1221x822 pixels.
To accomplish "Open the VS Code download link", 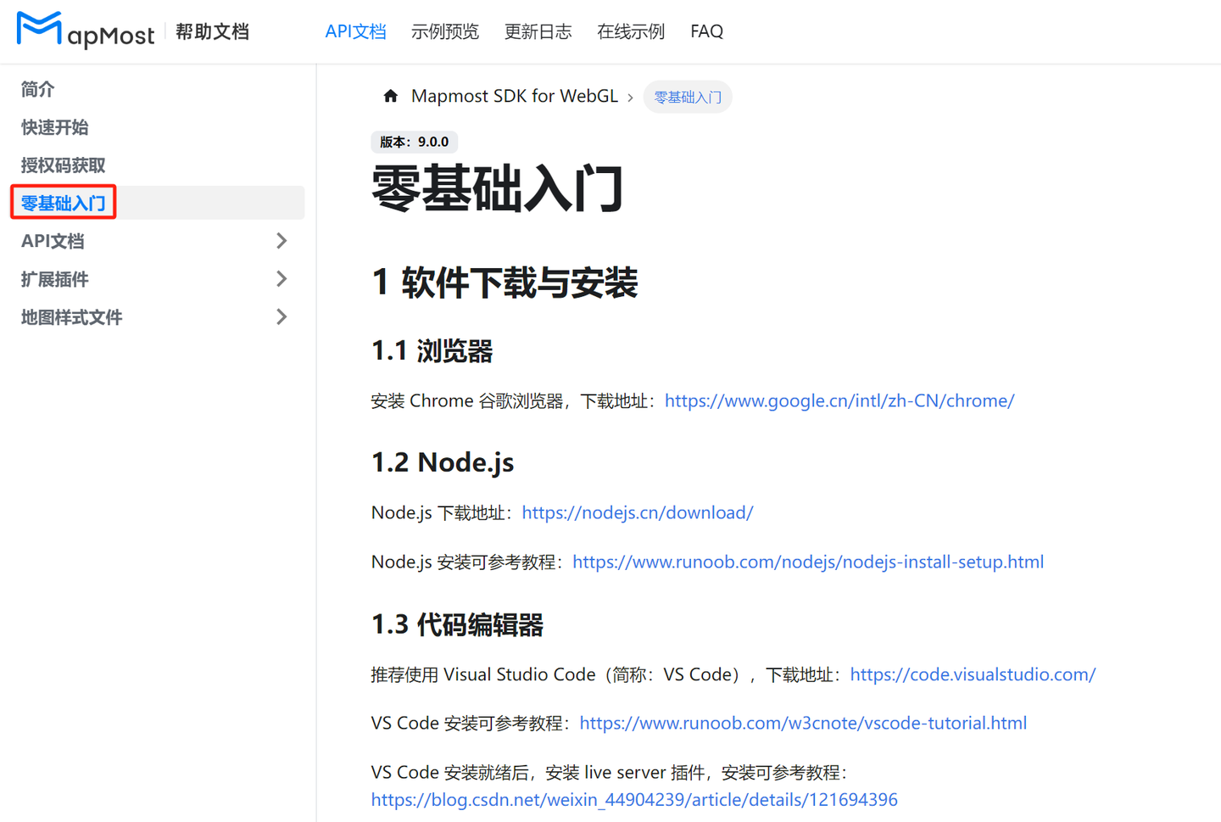I will 972,674.
